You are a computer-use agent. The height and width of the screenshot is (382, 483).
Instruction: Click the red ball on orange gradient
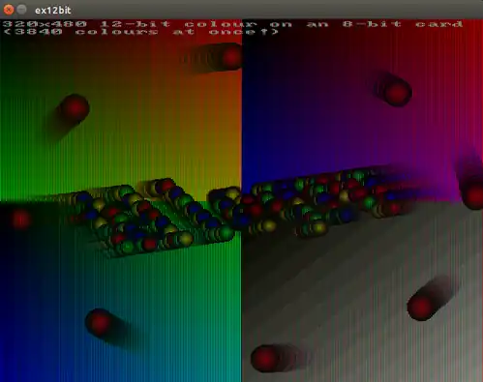(231, 56)
